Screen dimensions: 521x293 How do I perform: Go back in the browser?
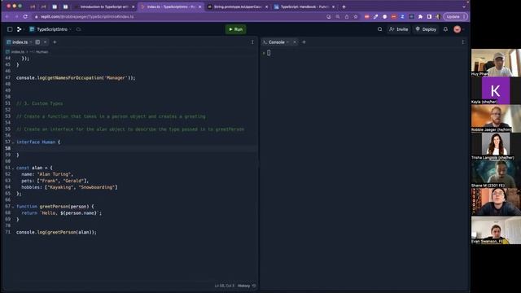pos(7,16)
